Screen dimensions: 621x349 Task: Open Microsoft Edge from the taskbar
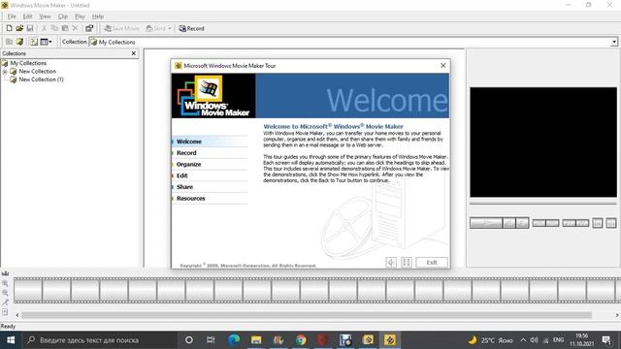[234, 340]
